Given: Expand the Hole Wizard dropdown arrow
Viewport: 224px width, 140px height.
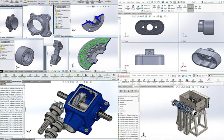Looking at the screenshot, I should 133,11.
